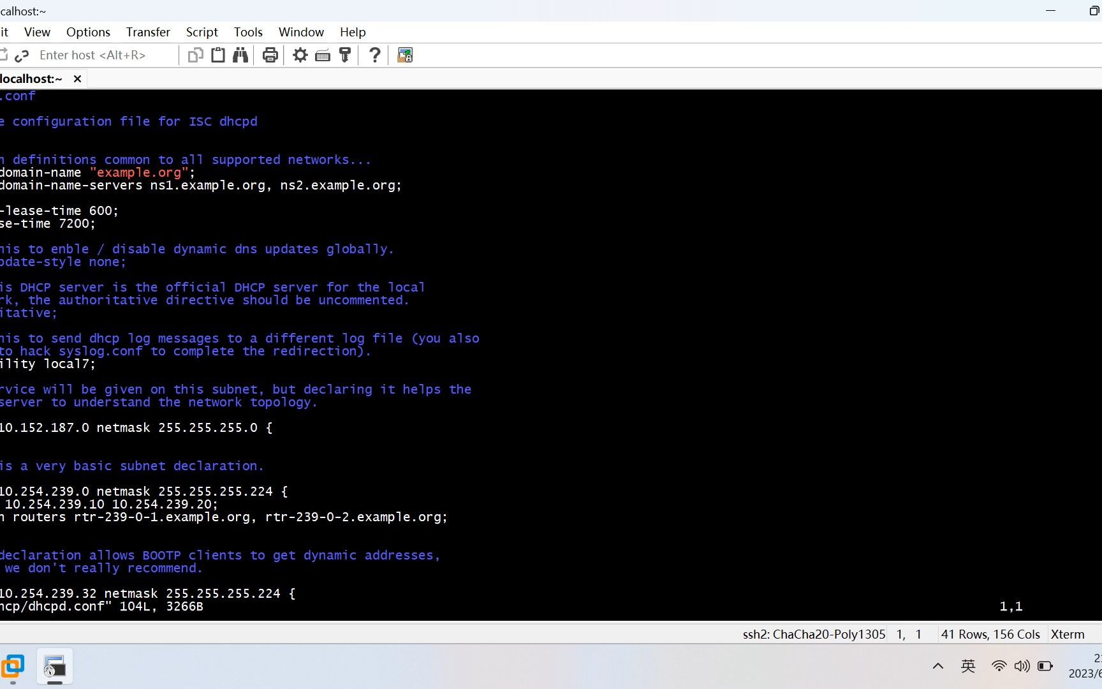Open the Public Key Assistant icon

[345, 56]
